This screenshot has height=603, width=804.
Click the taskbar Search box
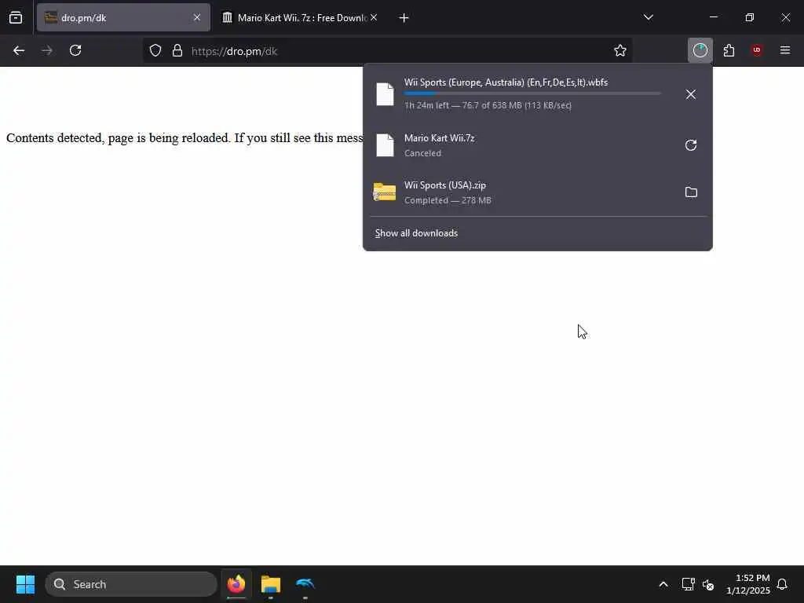click(x=131, y=584)
